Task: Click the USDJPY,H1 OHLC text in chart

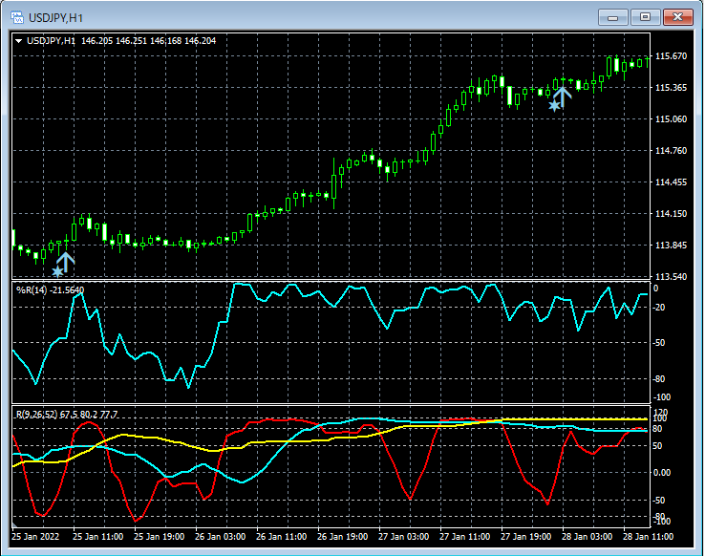Action: click(120, 41)
